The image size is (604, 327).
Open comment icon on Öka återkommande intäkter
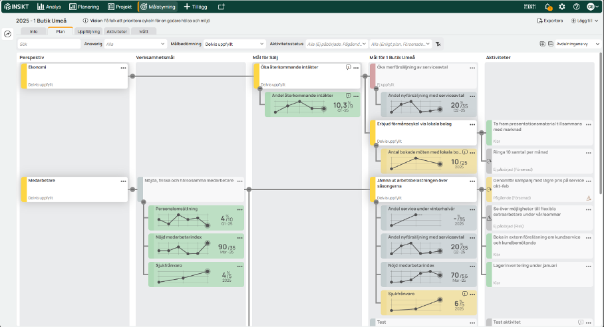349,68
